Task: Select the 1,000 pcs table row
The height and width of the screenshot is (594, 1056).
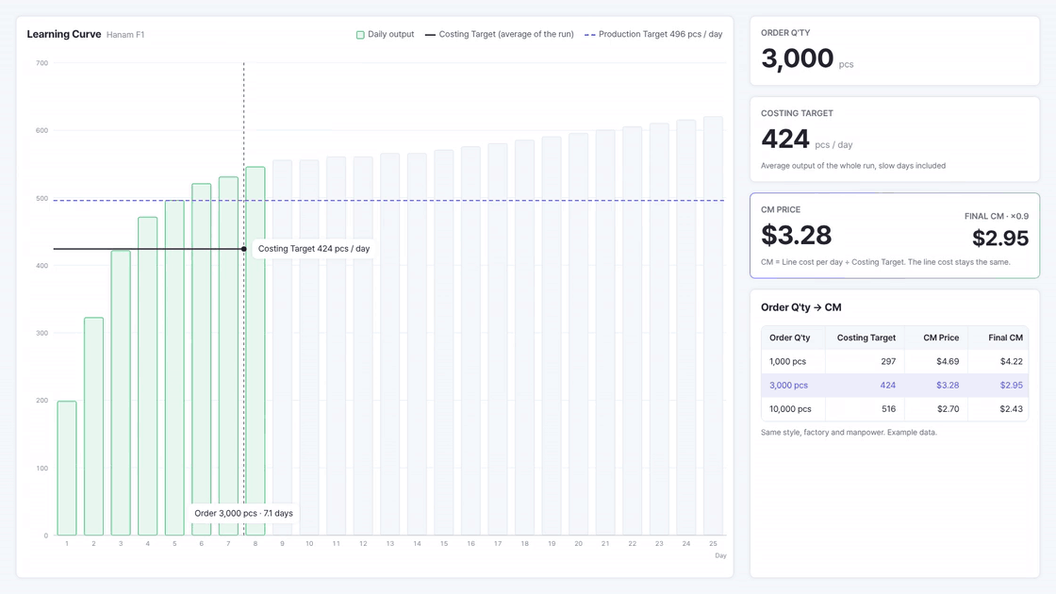Action: (895, 362)
